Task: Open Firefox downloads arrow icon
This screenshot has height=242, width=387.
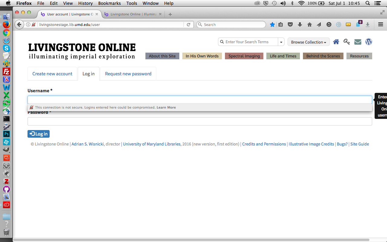Action: click(x=300, y=25)
